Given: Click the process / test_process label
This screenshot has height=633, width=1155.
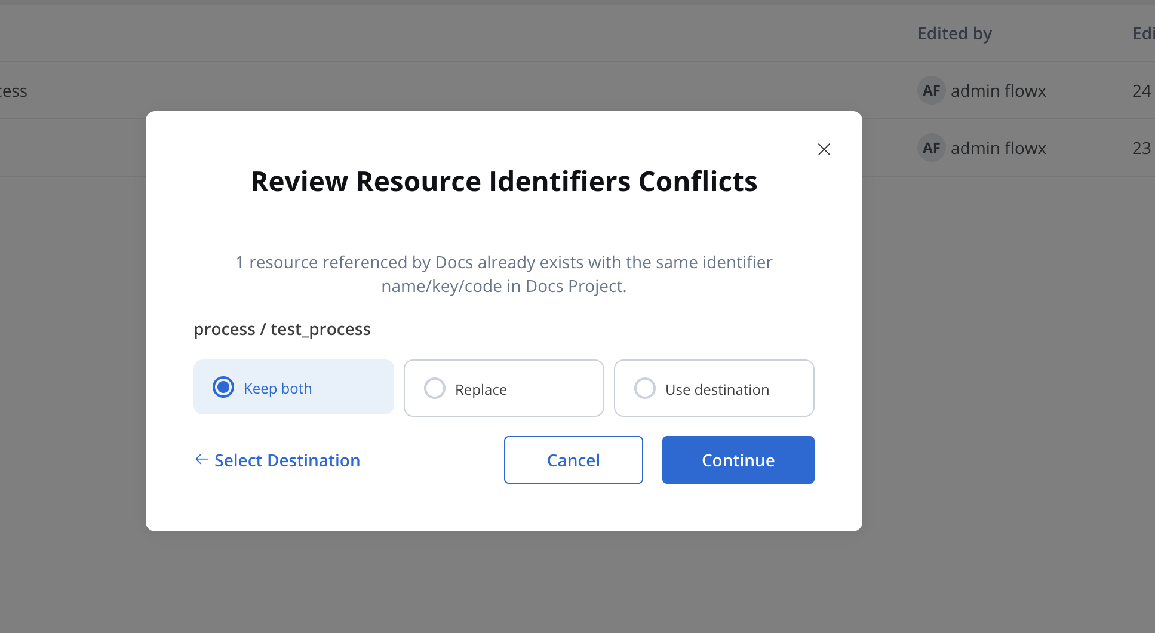Looking at the screenshot, I should (x=282, y=329).
